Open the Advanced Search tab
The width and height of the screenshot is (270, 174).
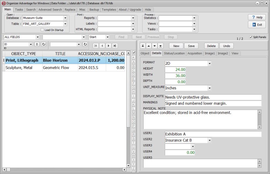(50, 10)
